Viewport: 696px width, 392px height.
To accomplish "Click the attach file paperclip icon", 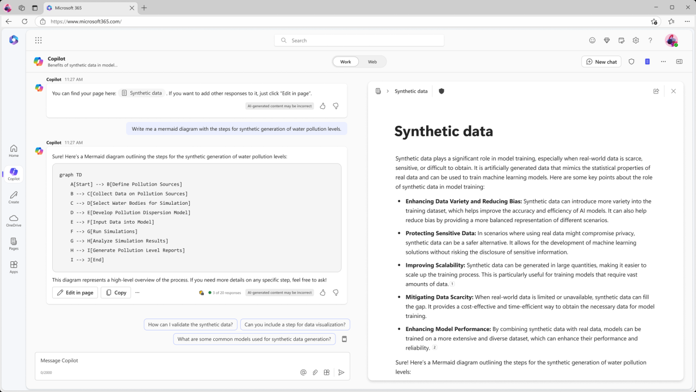I will coord(315,372).
